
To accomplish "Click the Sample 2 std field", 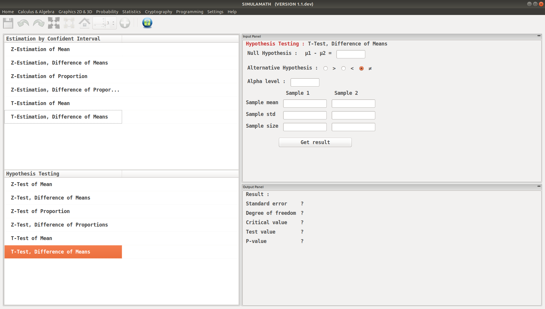I will coord(353,115).
